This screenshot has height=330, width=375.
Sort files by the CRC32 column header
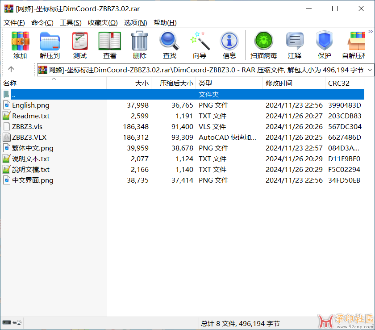345,83
